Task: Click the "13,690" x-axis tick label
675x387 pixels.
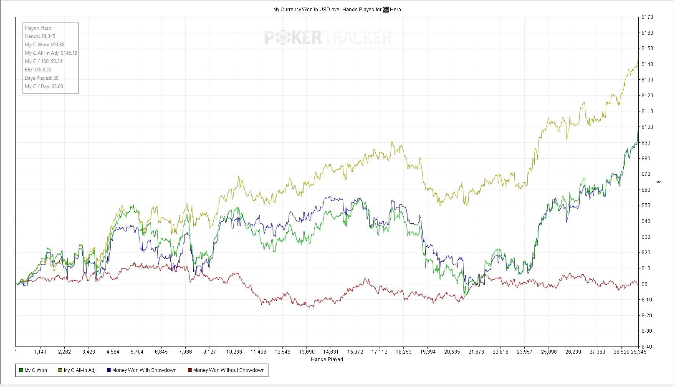Action: click(307, 352)
